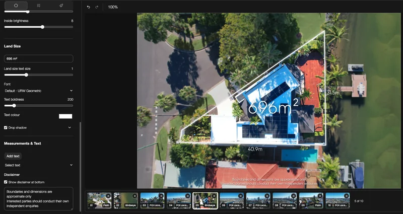Adjust the Land size text size slider
Image resolution: width=403 pixels, height=214 pixels.
(39, 75)
